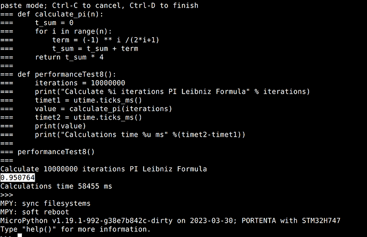This screenshot has width=367, height=237.
Task: Click the 'MPY: sync filesystems' message
Action: (x=45, y=204)
